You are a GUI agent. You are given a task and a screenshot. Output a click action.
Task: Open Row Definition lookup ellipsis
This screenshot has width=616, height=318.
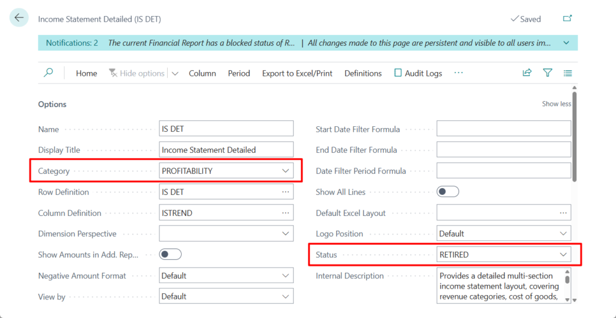[x=285, y=192]
